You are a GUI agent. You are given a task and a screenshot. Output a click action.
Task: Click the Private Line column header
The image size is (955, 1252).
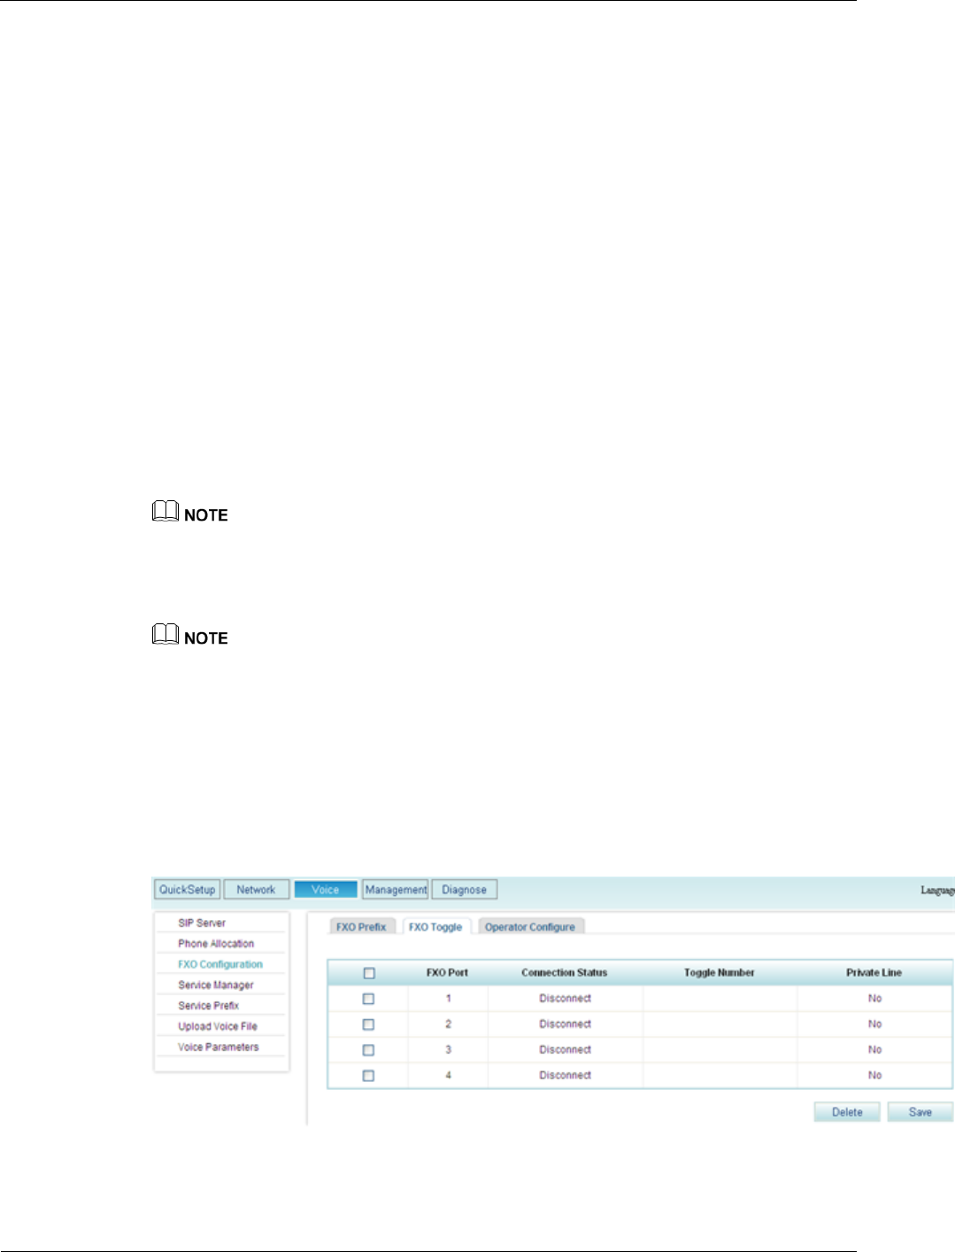pos(874,972)
